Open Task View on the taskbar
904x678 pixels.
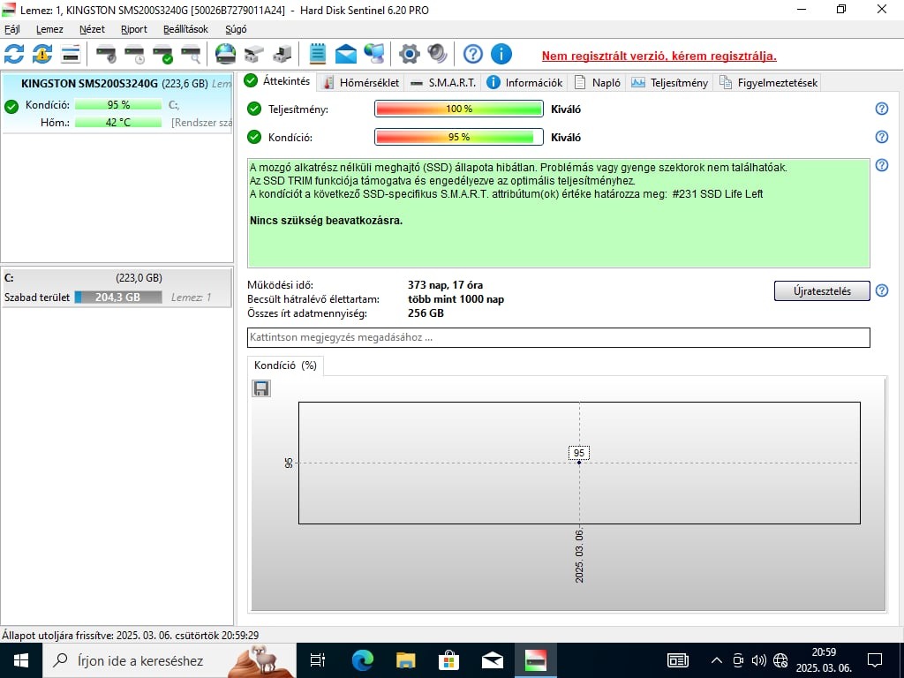[x=318, y=660]
